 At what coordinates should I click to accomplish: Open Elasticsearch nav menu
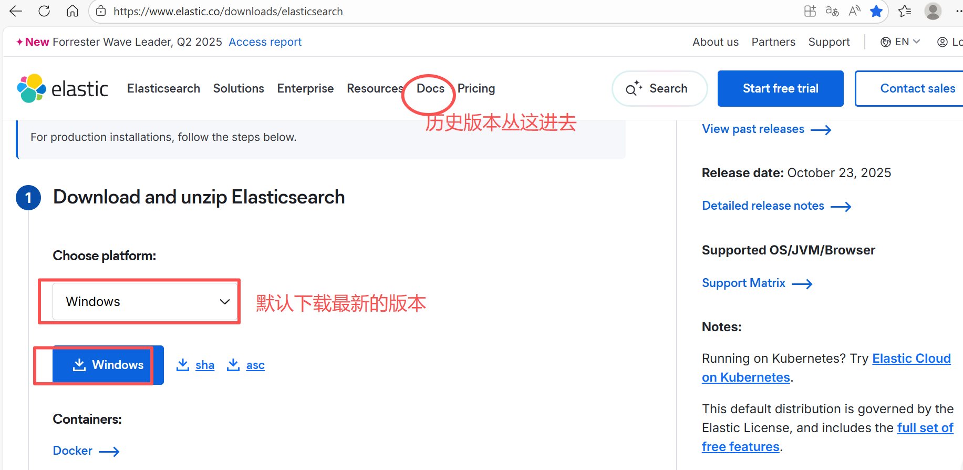(163, 88)
